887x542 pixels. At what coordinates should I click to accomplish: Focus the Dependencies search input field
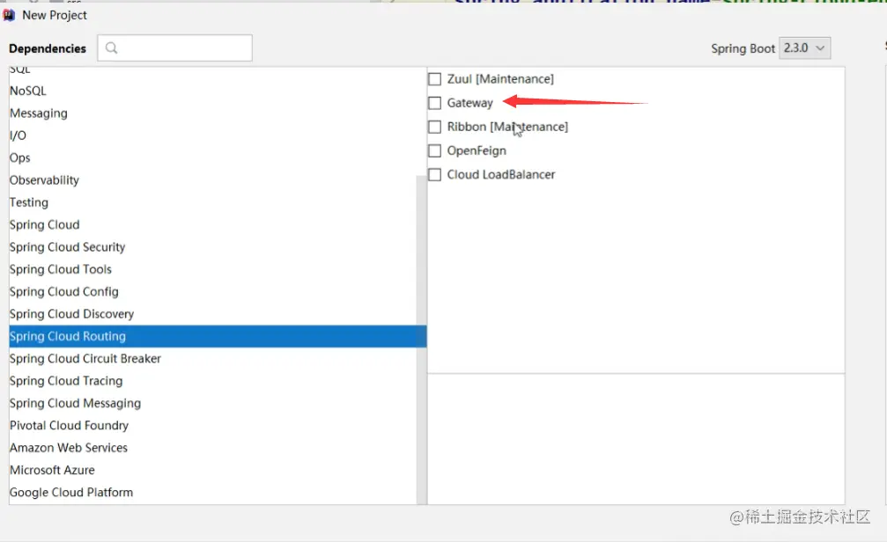click(174, 48)
